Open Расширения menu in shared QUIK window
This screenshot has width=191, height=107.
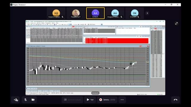pyautogui.click(x=48, y=23)
